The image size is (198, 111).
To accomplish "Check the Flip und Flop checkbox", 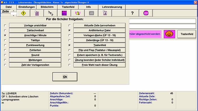I will pyautogui.click(x=69, y=50).
